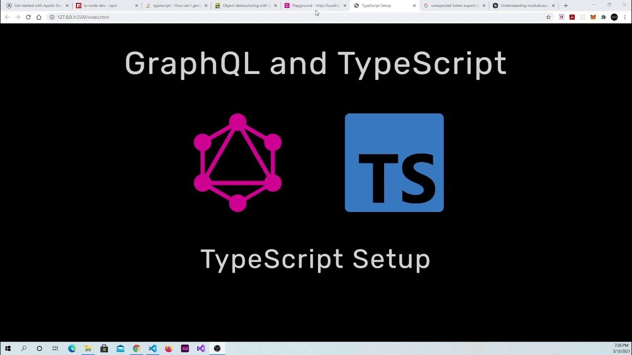Reload the current page
Image resolution: width=632 pixels, height=355 pixels.
click(x=28, y=17)
